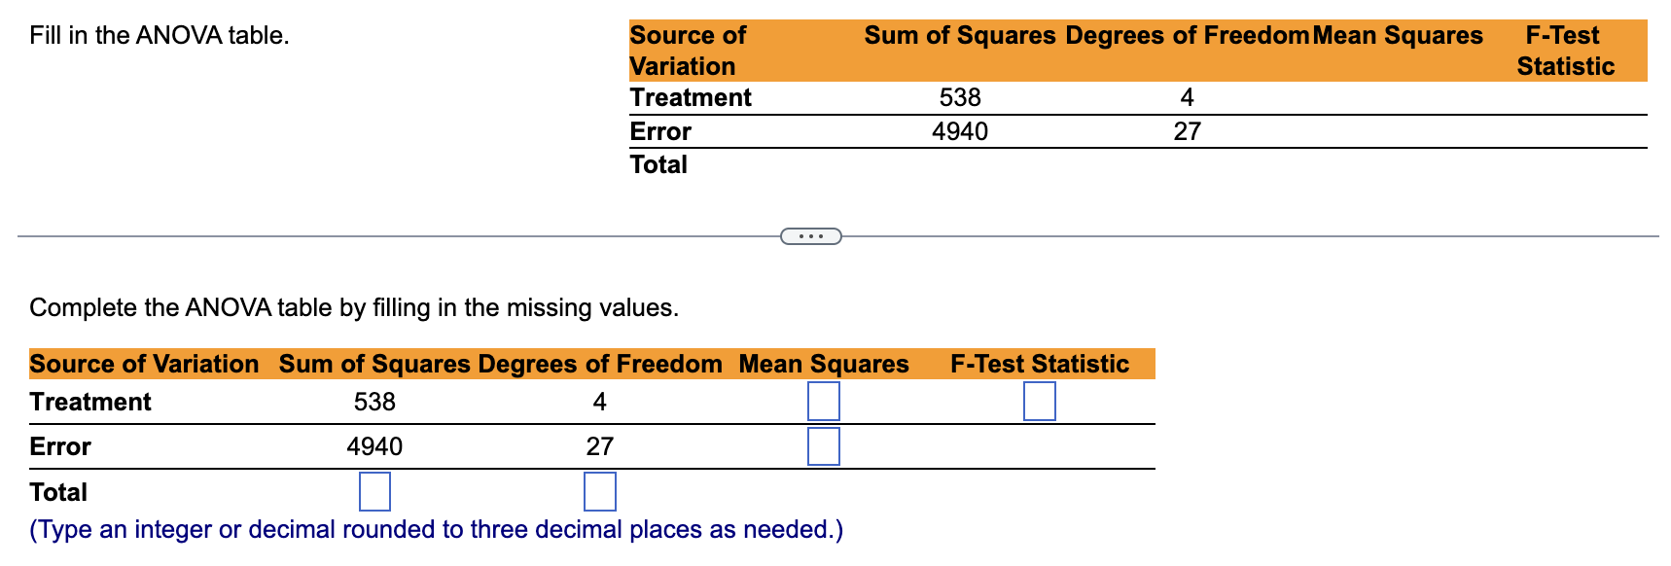The width and height of the screenshot is (1671, 566).
Task: Select the Error row label
Action: pos(60,445)
